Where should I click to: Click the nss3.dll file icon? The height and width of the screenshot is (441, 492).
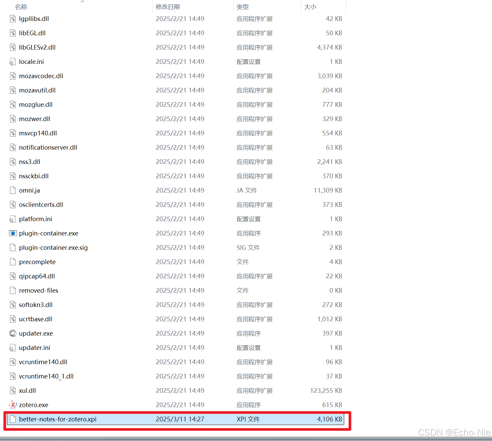coord(13,162)
